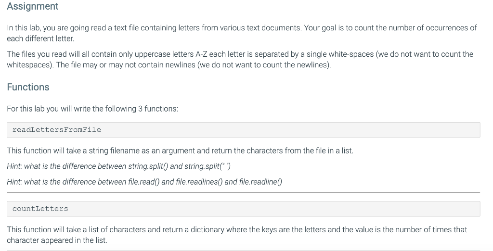Click the Functions section heading

[28, 87]
